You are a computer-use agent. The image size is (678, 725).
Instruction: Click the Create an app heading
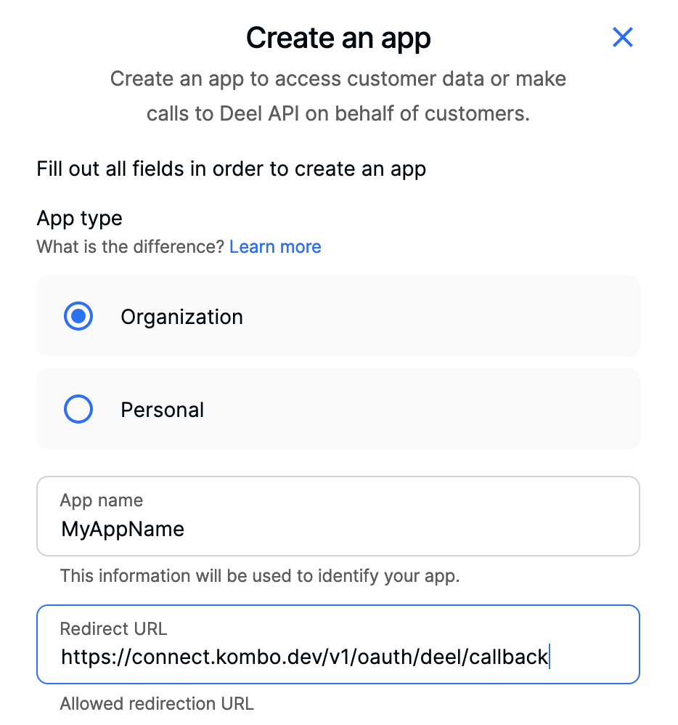[338, 38]
